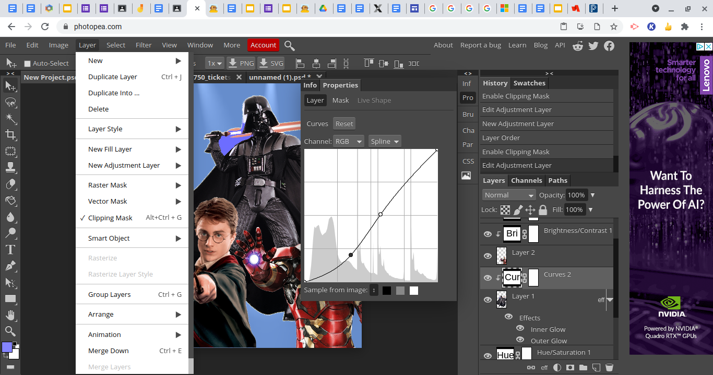This screenshot has height=375, width=713.
Task: Toggle the lock all padlock icon
Action: tap(543, 210)
